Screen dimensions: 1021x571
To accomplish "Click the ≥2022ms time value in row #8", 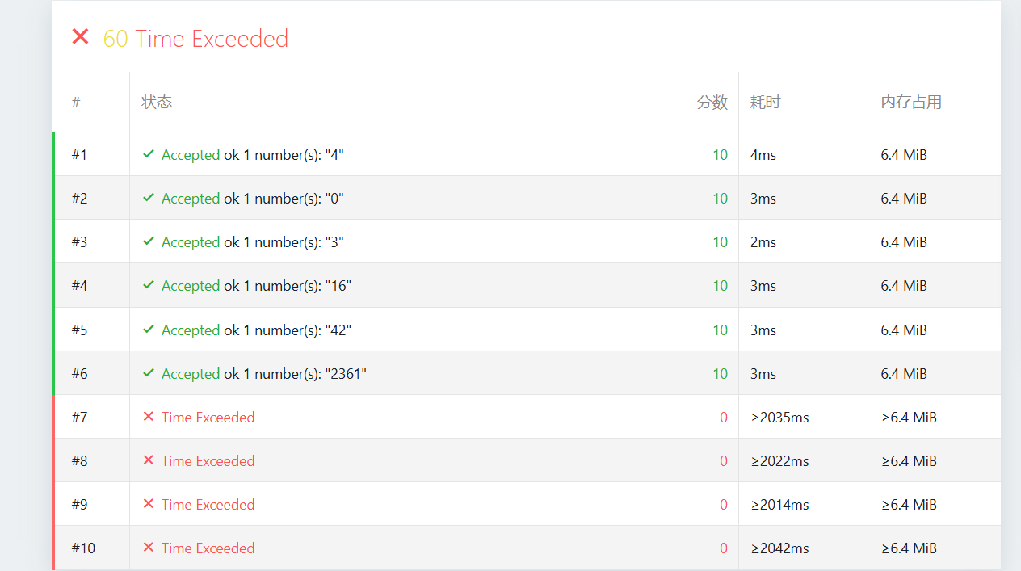I will (x=779, y=461).
